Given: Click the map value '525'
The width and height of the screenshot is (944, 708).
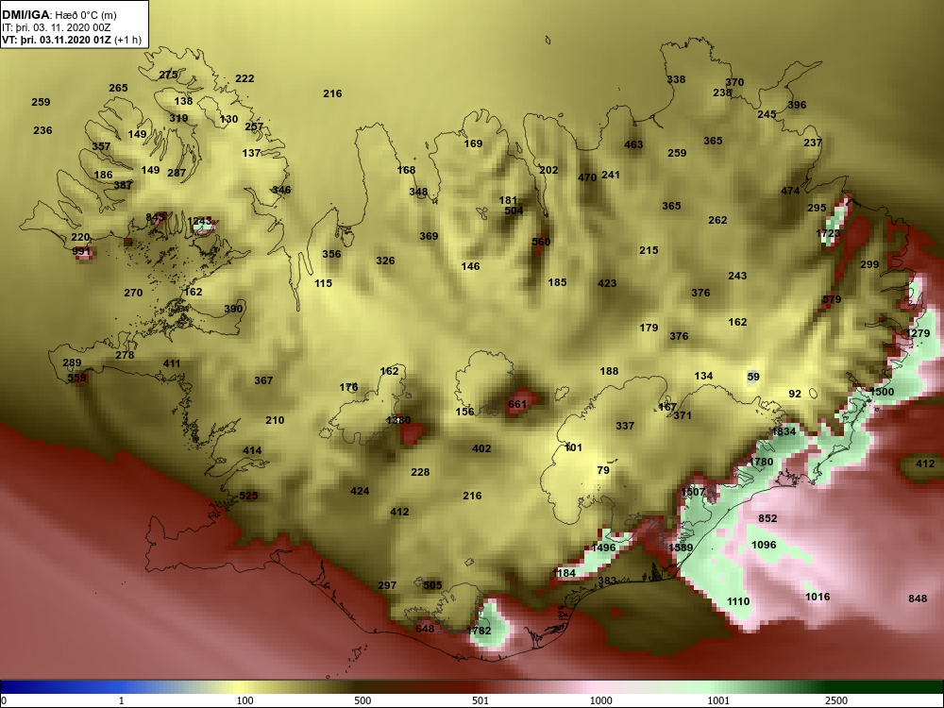Looking at the screenshot, I should [248, 497].
